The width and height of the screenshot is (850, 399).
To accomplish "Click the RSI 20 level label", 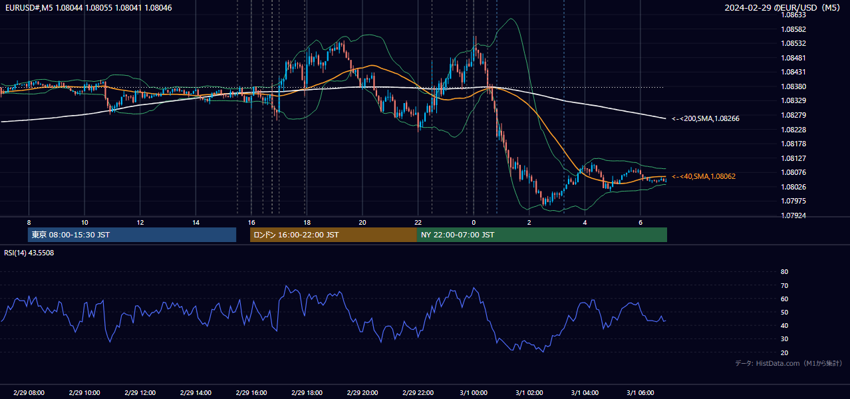I will coord(784,352).
